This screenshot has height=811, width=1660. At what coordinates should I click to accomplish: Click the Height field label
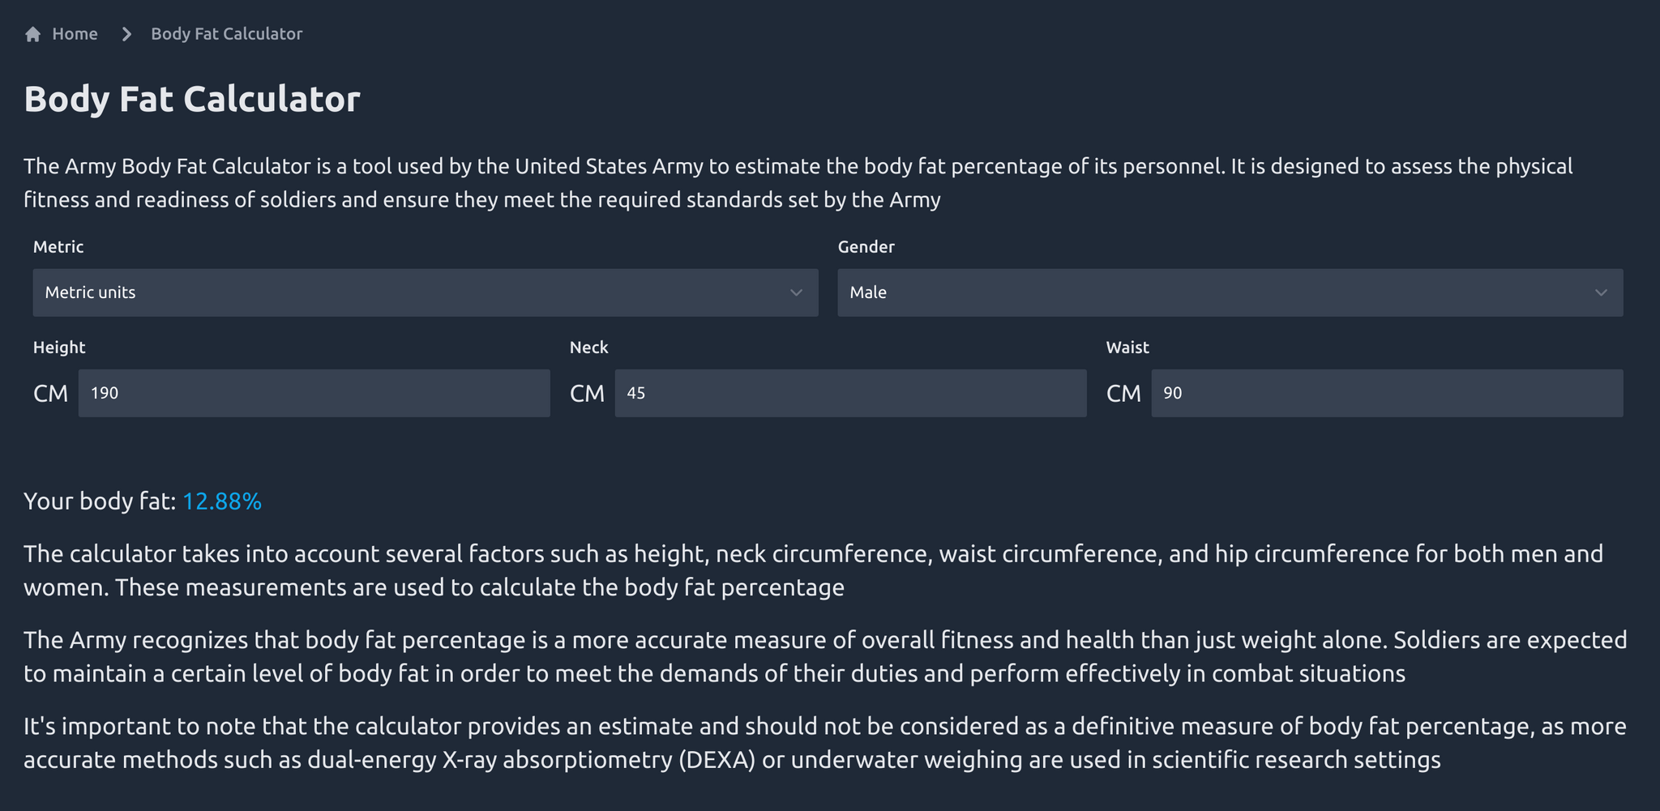[x=59, y=347]
